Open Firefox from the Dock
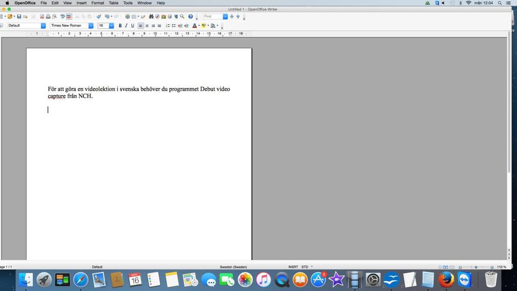Image resolution: width=517 pixels, height=291 pixels. pyautogui.click(x=446, y=280)
